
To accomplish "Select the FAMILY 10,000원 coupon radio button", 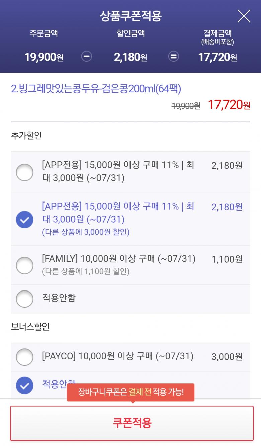I will (x=25, y=265).
